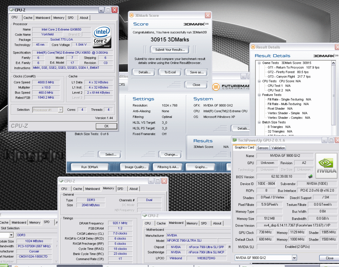This screenshot has width=339, height=267.
Task: Click the BIOS save chip icon in GPU-Z
Action: click(x=310, y=176)
